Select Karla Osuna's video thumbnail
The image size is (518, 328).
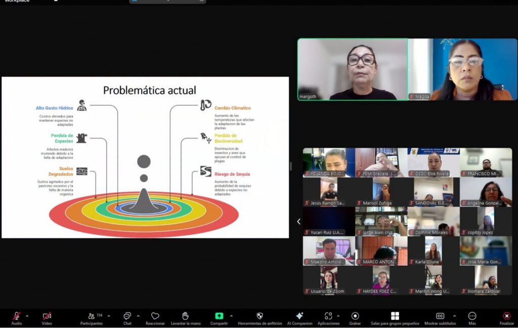(434, 251)
